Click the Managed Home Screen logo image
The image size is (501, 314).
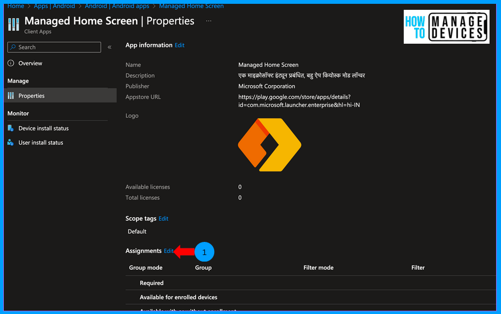click(269, 145)
